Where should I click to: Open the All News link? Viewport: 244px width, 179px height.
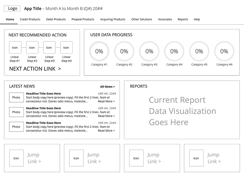point(107,87)
